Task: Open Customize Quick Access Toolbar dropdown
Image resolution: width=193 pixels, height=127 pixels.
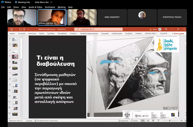Action: coord(28,29)
